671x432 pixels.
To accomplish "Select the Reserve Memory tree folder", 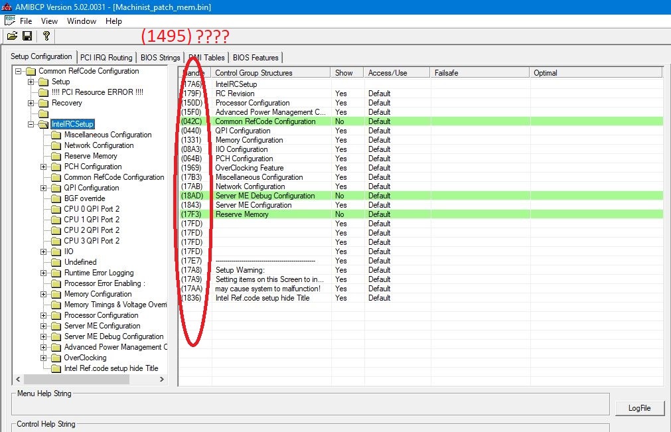I will pyautogui.click(x=90, y=156).
